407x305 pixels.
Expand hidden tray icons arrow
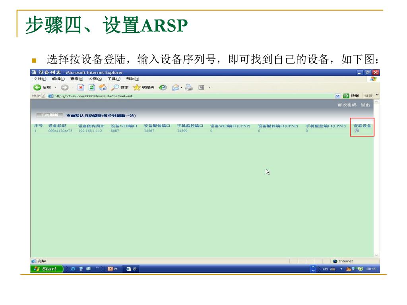[341, 269]
